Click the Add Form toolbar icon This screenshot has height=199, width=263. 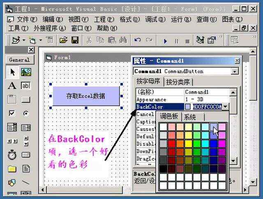click(x=32, y=40)
